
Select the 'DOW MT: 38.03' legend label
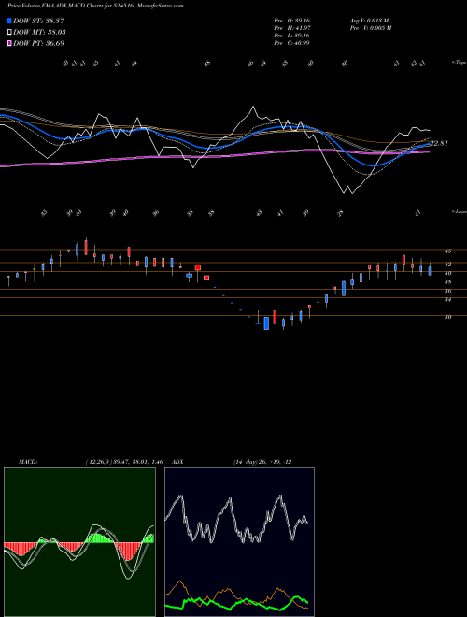(39, 33)
